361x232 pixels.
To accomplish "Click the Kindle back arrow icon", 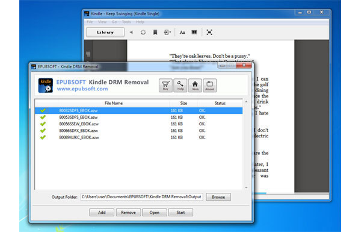I will tap(131, 33).
